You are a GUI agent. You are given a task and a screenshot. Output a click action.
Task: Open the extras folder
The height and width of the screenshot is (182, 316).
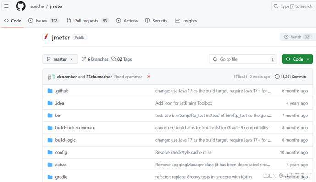pos(61,165)
